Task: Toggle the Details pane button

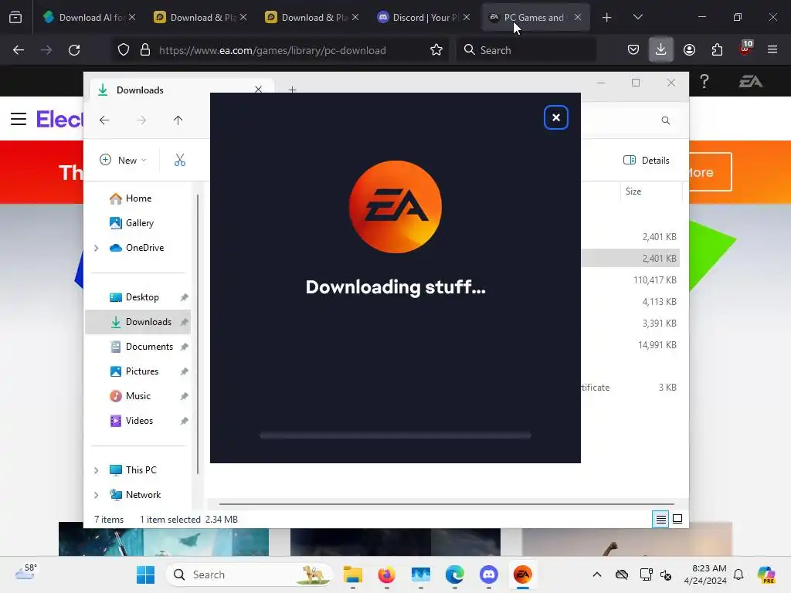Action: [x=647, y=160]
